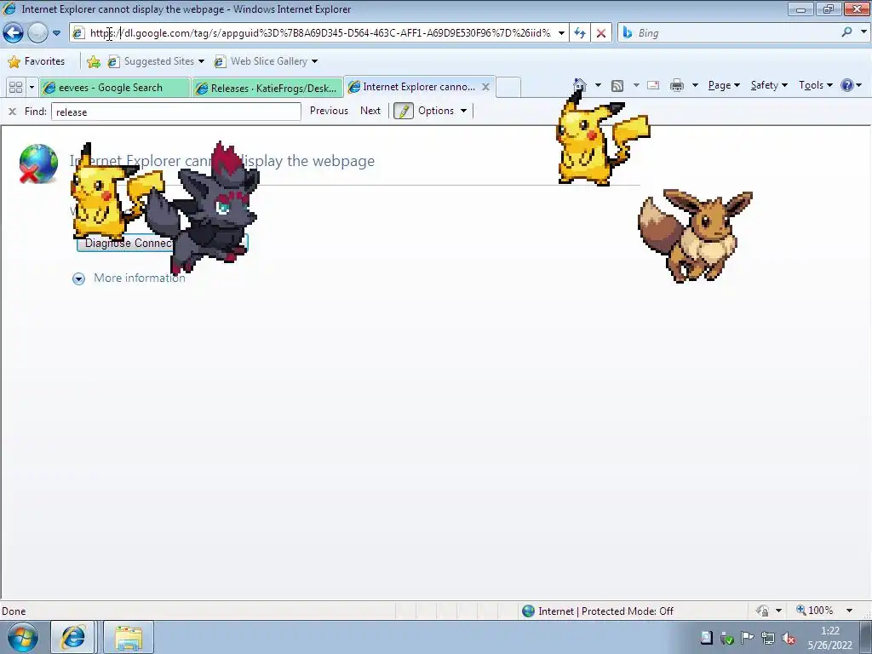Open the Find bar Options dropdown
The image size is (872, 654).
[x=443, y=111]
